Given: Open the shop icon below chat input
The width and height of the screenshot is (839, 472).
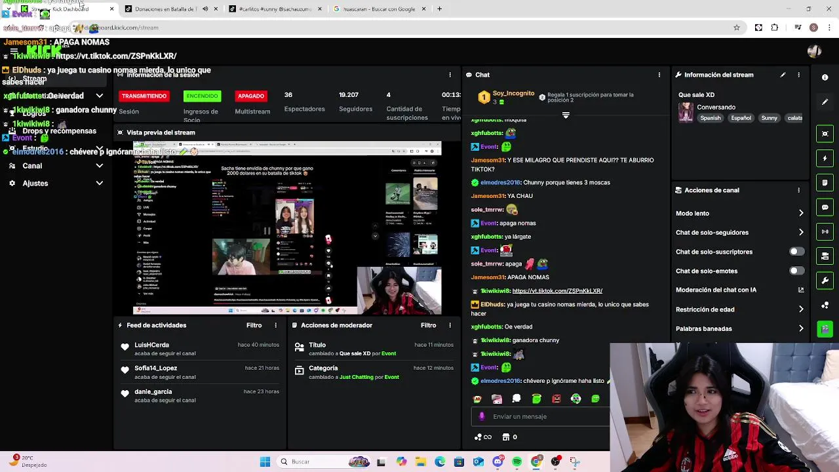Looking at the screenshot, I should coord(505,437).
